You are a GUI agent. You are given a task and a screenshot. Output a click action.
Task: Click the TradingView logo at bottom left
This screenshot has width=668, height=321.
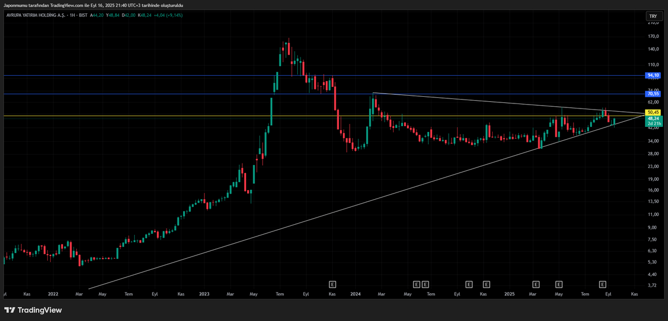click(x=33, y=310)
